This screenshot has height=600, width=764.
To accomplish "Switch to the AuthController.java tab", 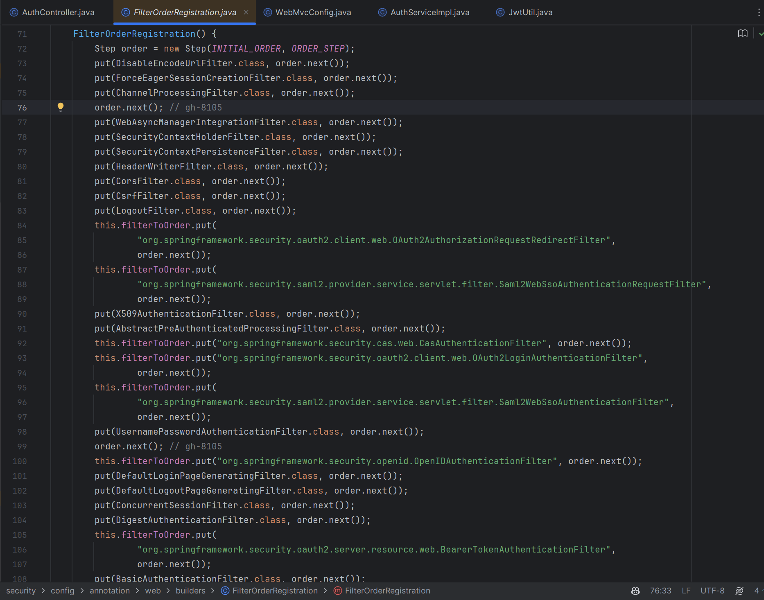I will [52, 12].
